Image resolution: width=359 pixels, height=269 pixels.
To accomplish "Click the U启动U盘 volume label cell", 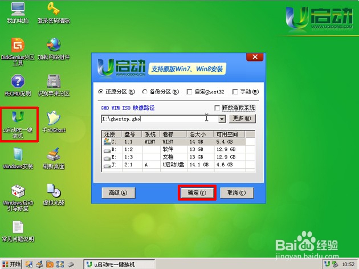I will [173, 165].
